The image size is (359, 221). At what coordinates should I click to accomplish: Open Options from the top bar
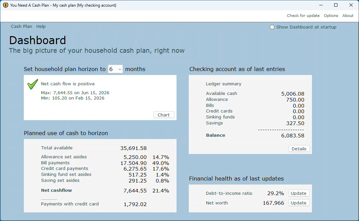tap(331, 16)
